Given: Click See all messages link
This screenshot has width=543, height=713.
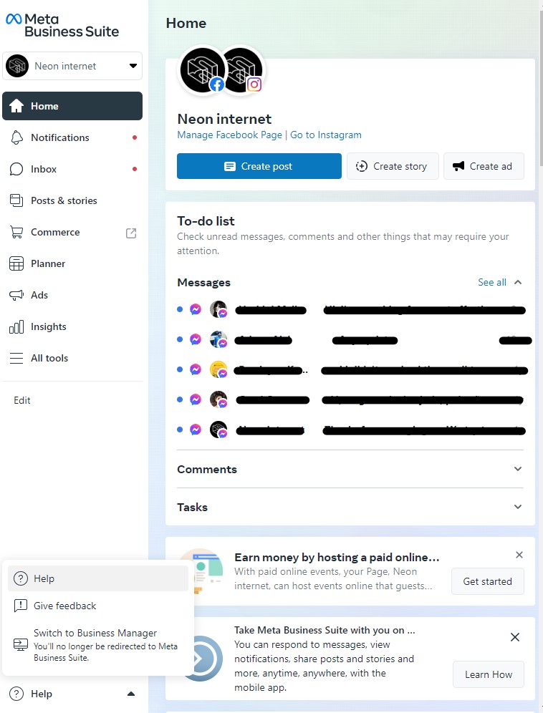Looking at the screenshot, I should (492, 282).
